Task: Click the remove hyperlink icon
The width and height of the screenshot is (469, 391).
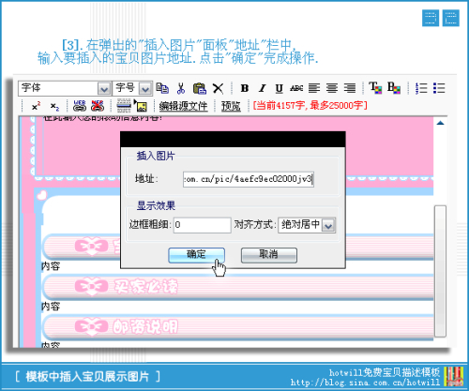Action: (x=98, y=106)
